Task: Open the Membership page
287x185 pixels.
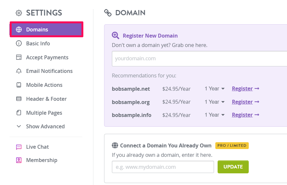Action: click(x=42, y=160)
